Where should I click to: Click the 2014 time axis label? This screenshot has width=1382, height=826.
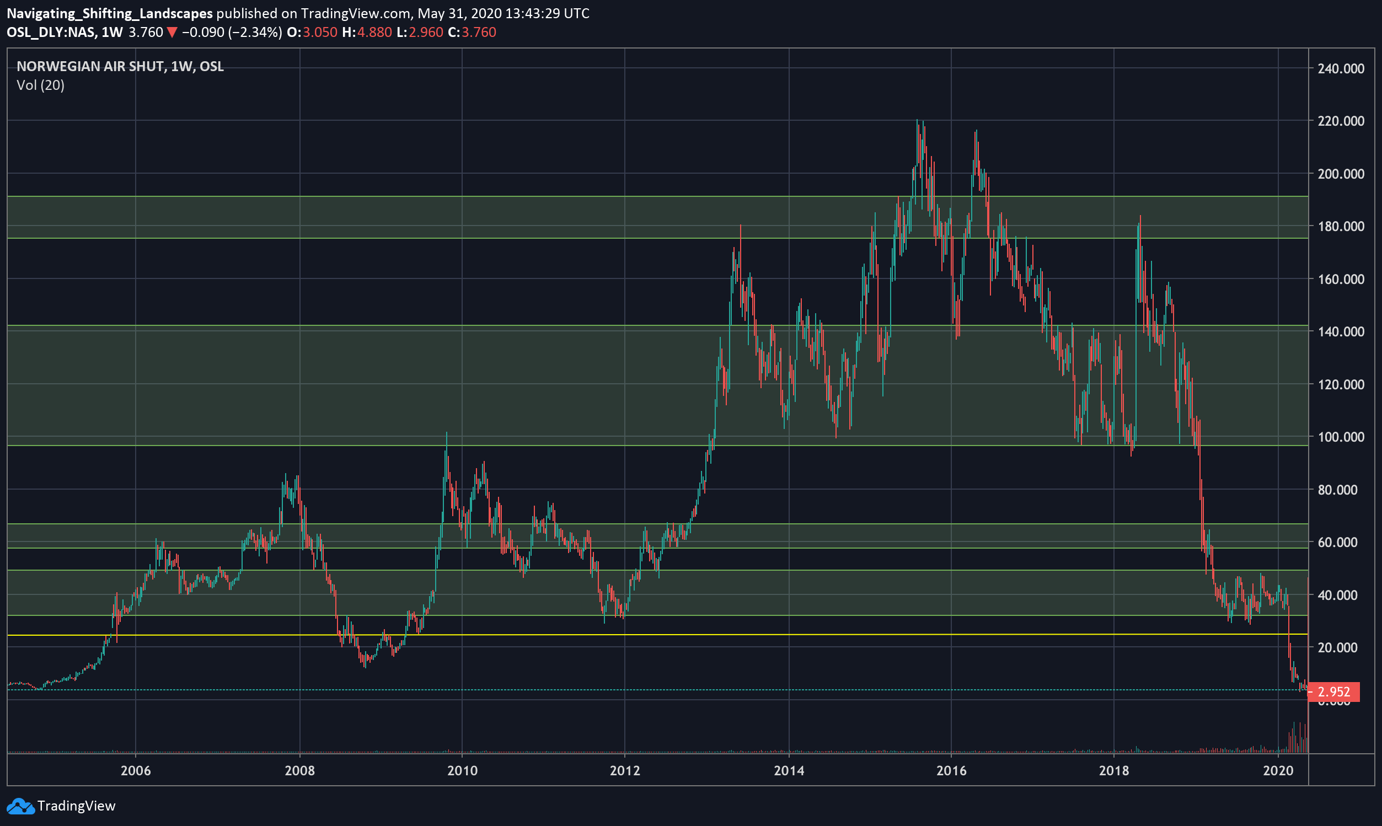(789, 770)
